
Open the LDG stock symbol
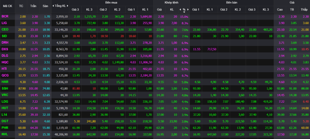tap(5, 102)
